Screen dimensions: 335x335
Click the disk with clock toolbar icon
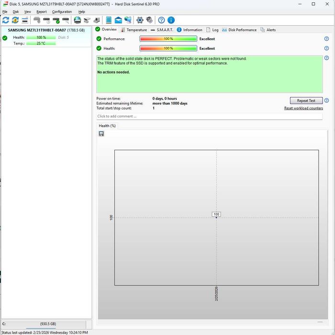click(46, 20)
